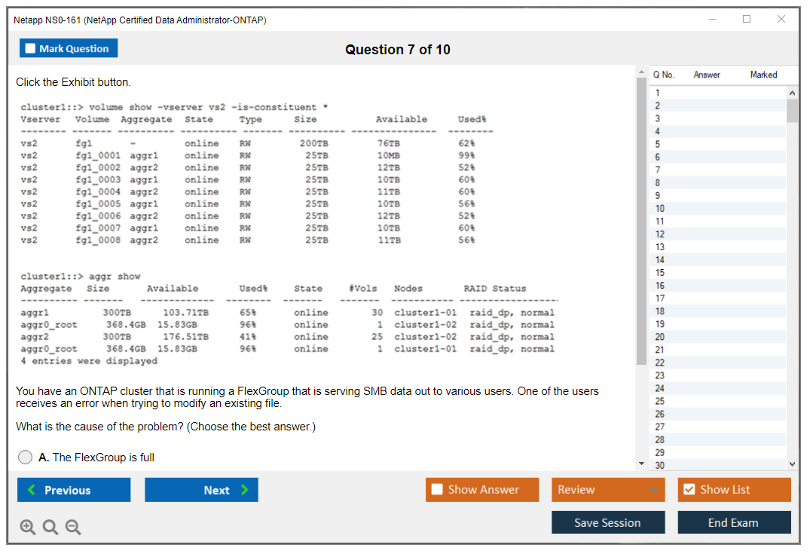810x554 pixels.
Task: Click the green right arrow on Next
Action: [245, 490]
